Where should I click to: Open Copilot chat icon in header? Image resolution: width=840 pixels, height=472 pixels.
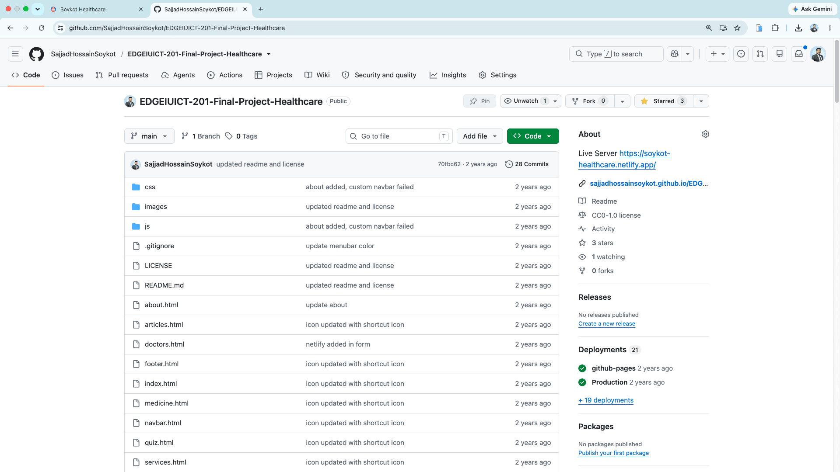click(674, 54)
